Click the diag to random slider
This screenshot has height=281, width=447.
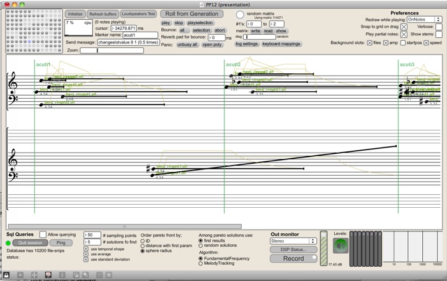pyautogui.click(x=259, y=37)
